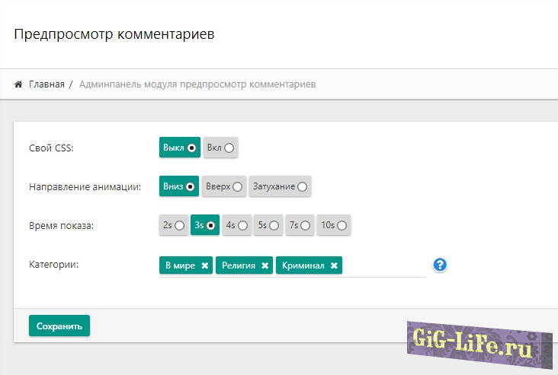This screenshot has height=375, width=558.
Task: Click the home icon in breadcrumb
Action: [18, 84]
